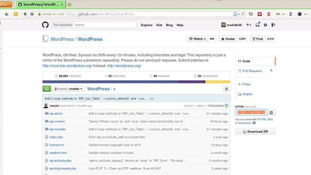
Task: View the 20 contributors
Action: tap(206, 76)
